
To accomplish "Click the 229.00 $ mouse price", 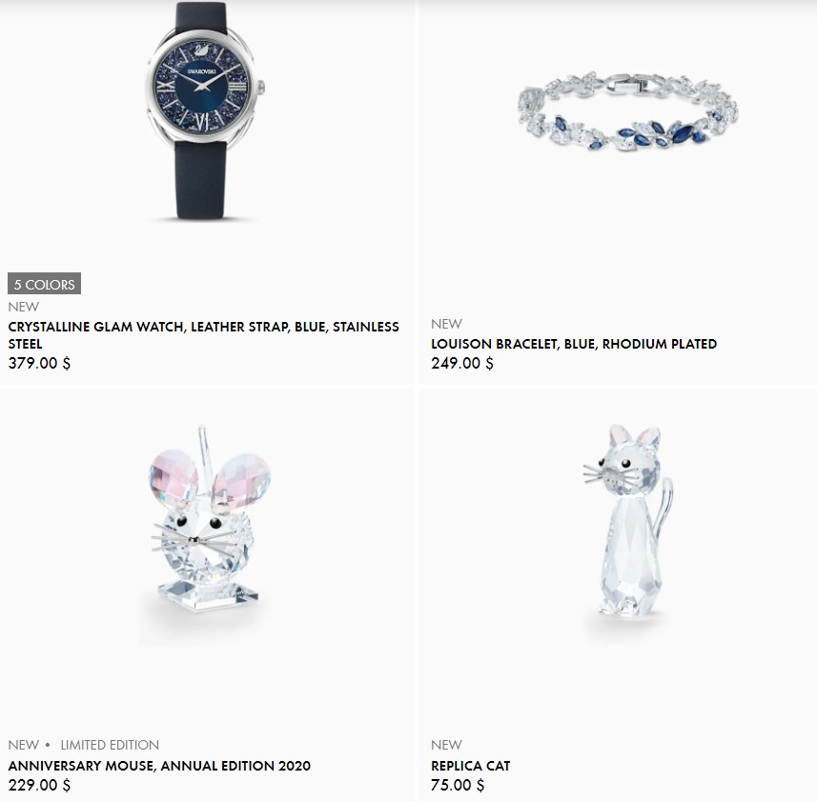I will coord(39,785).
